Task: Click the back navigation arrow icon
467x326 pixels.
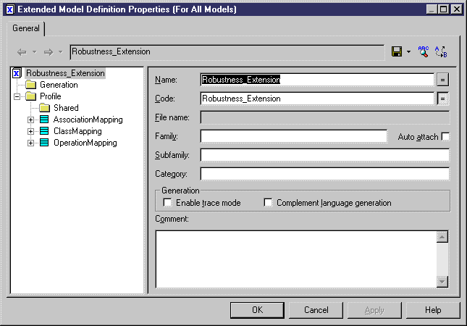Action: (22, 52)
